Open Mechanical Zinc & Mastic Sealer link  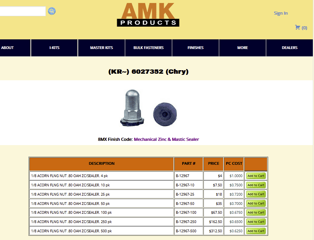tap(166, 139)
